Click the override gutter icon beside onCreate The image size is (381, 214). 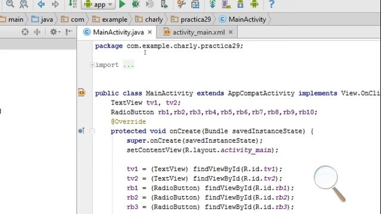coord(82,131)
